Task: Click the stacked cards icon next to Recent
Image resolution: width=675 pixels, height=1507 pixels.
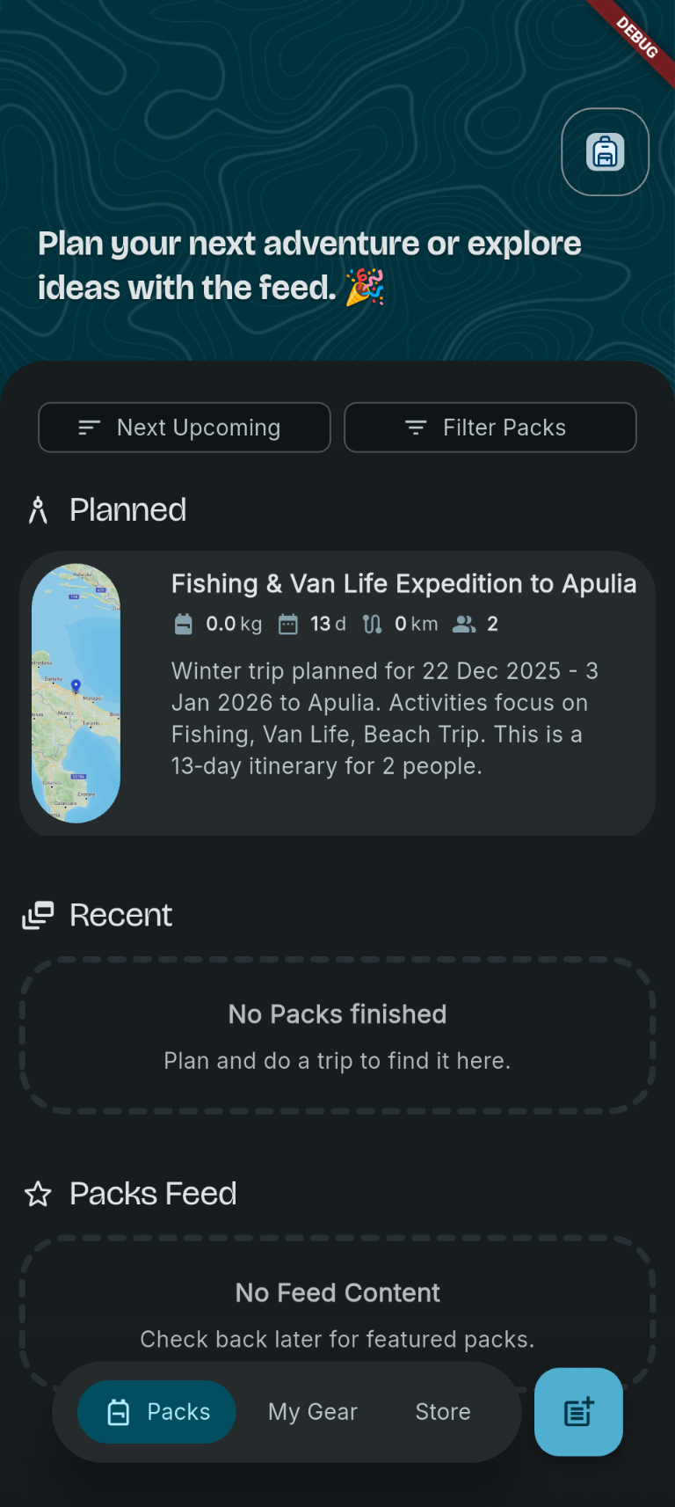Action: tap(38, 915)
